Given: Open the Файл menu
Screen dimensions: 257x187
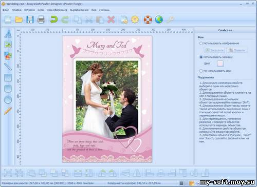Looking at the screenshot, I should (x=6, y=10).
